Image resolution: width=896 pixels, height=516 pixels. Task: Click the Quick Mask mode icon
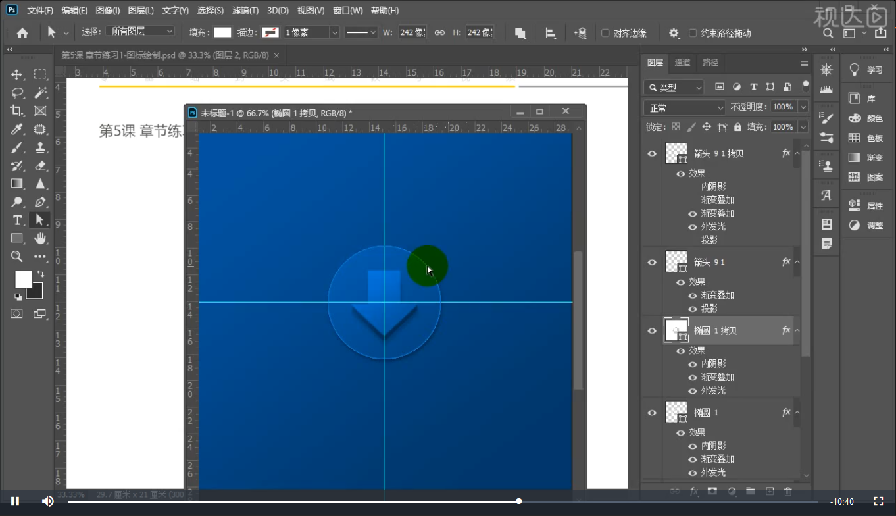(x=16, y=313)
